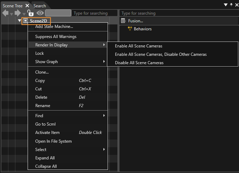Expand the Select submenu arrow
Image resolution: width=239 pixels, height=173 pixels.
pyautogui.click(x=104, y=149)
